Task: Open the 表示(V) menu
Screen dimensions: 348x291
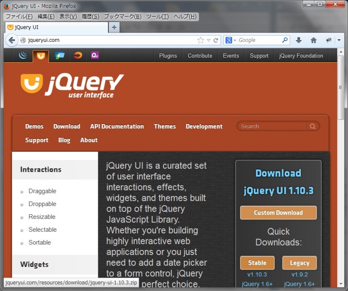Action: 68,17
